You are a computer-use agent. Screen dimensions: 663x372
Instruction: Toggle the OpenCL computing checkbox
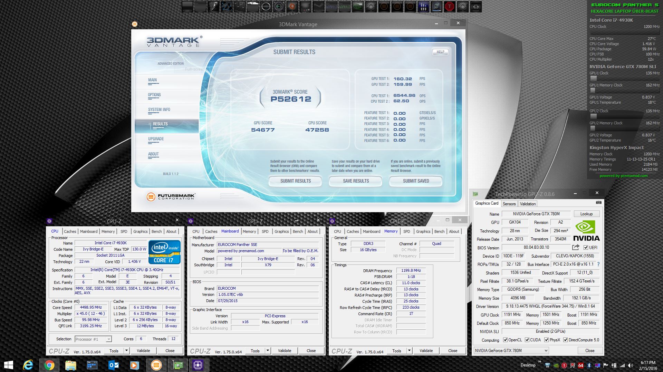pos(505,340)
